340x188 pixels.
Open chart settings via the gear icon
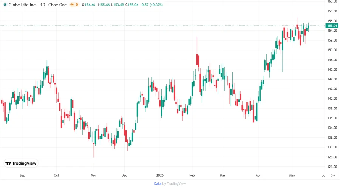pyautogui.click(x=332, y=176)
